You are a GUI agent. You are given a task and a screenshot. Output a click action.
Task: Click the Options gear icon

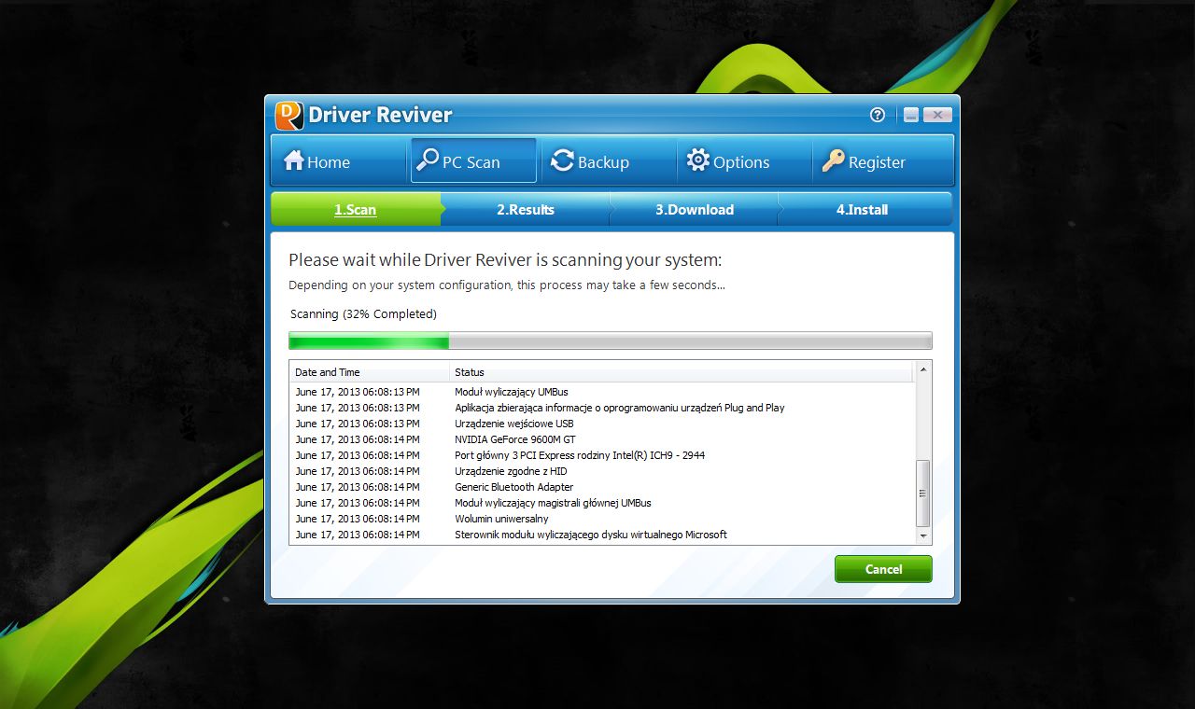pos(698,160)
